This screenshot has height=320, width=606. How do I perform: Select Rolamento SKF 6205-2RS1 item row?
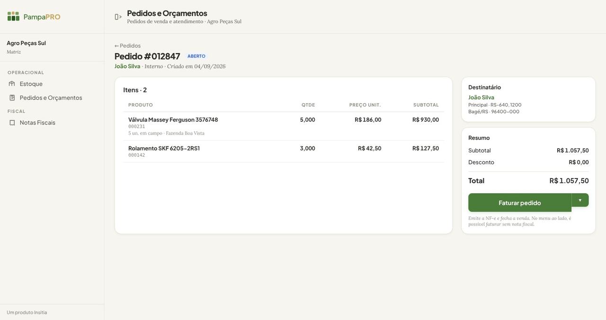point(284,151)
